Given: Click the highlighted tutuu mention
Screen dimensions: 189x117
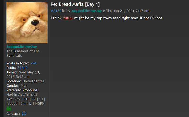Looking at the screenshot, I should [x=68, y=18].
